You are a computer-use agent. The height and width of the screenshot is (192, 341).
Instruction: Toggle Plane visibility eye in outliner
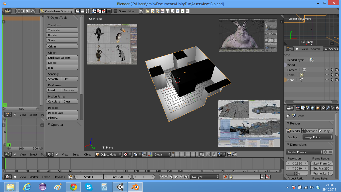coord(327,80)
